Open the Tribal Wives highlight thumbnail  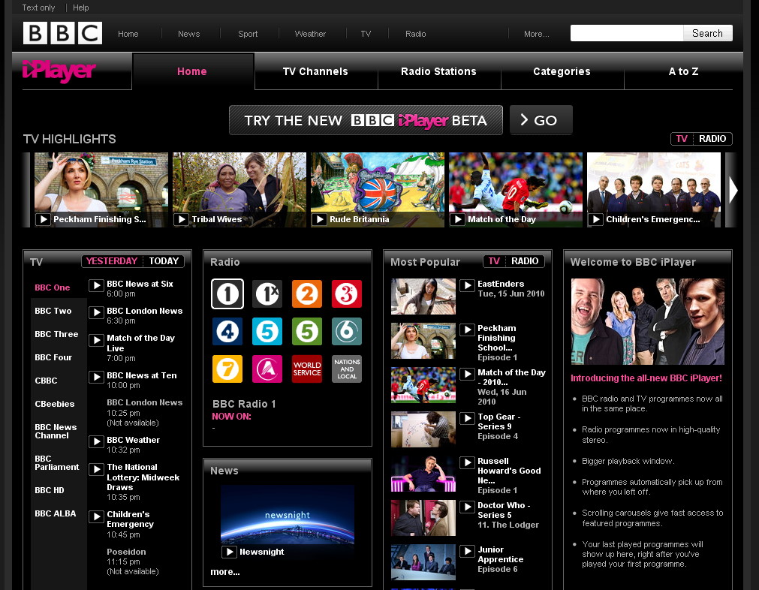pyautogui.click(x=239, y=190)
